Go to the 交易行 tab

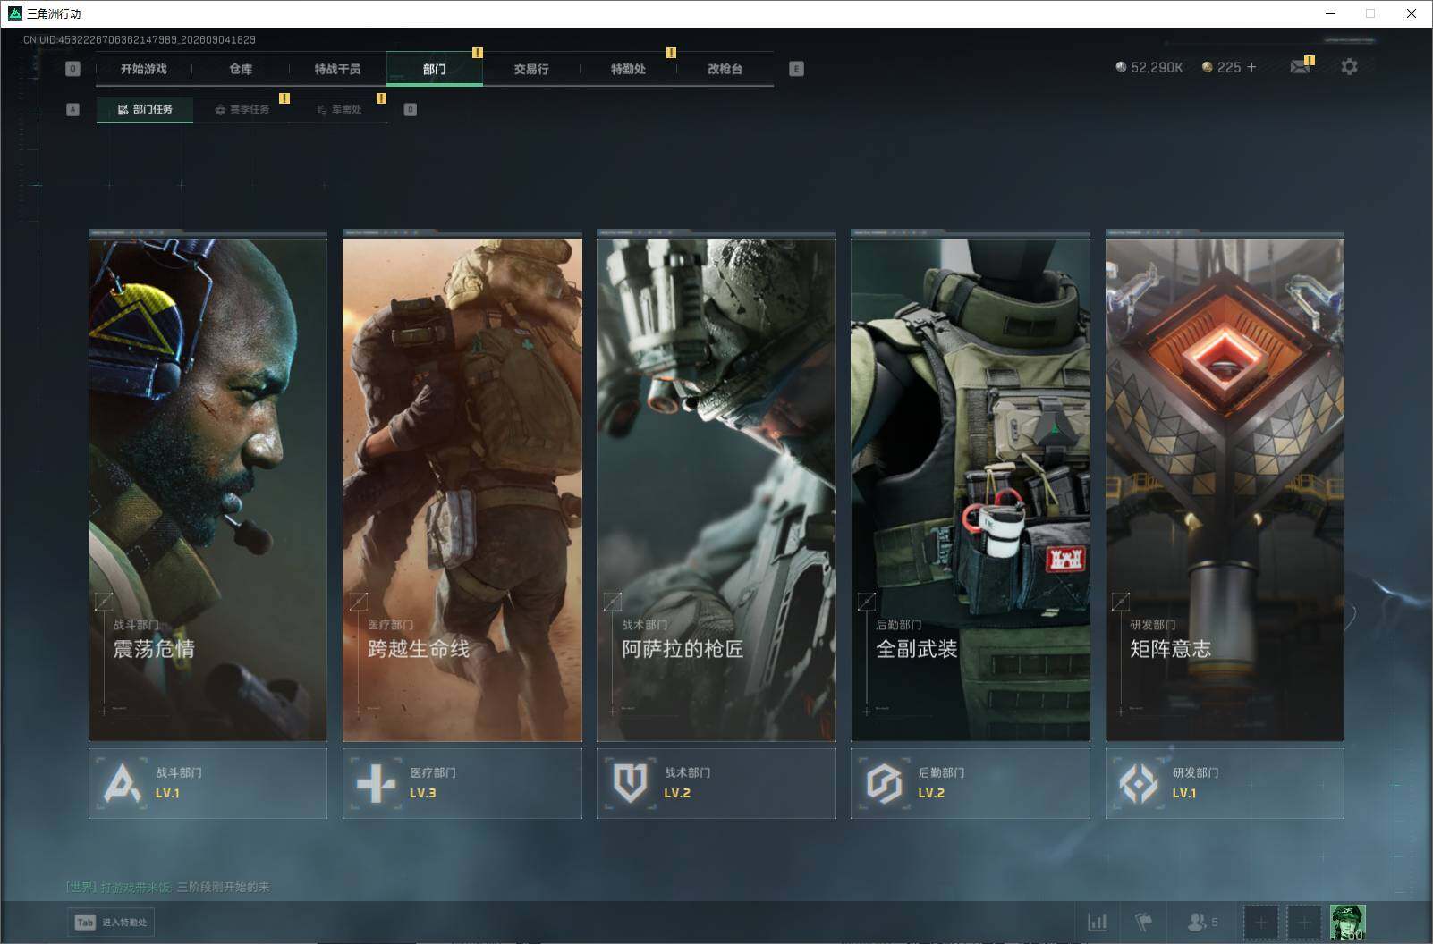(531, 69)
